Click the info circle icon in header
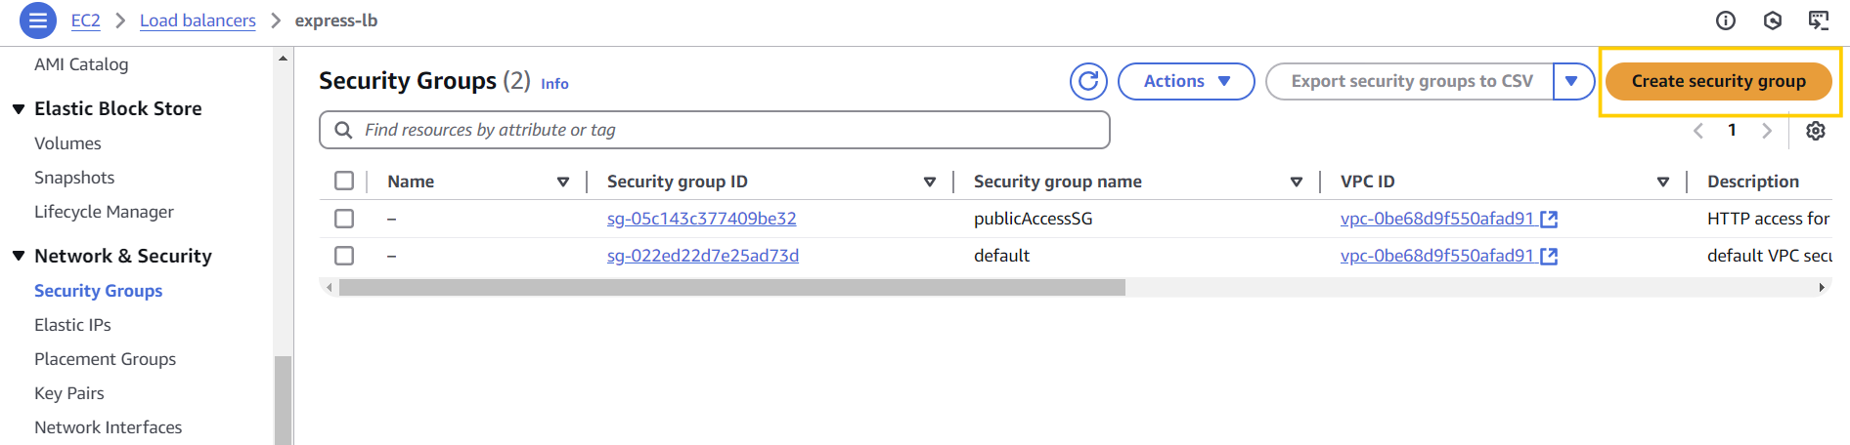 point(1726,20)
